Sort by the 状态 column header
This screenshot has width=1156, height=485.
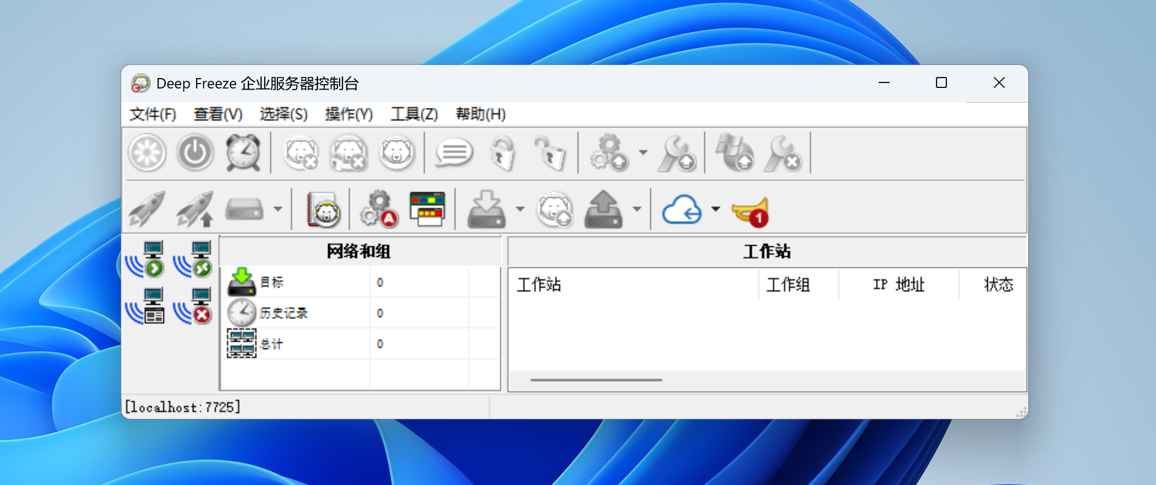pos(993,285)
